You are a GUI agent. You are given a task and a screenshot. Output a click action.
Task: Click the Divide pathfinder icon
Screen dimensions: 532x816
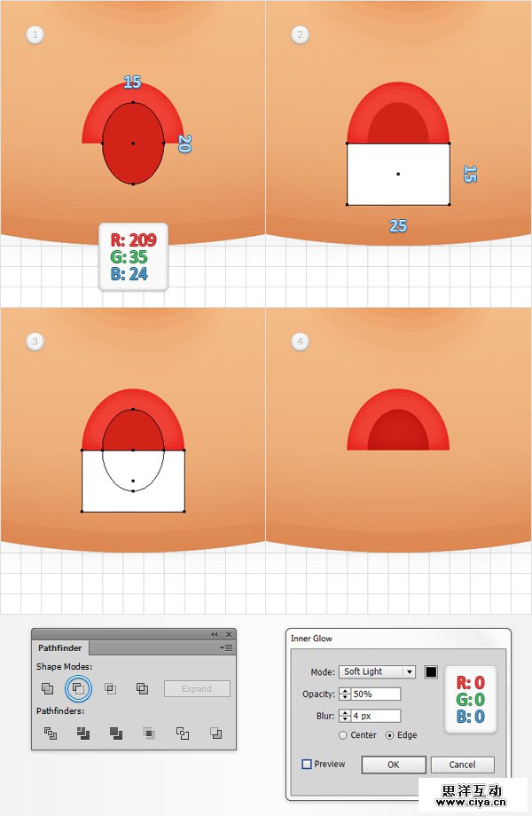click(50, 734)
